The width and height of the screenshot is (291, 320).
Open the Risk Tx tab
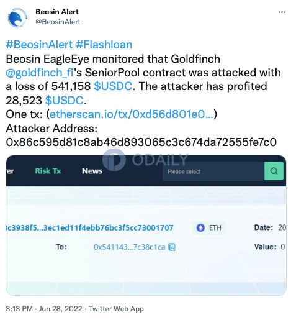coord(48,171)
